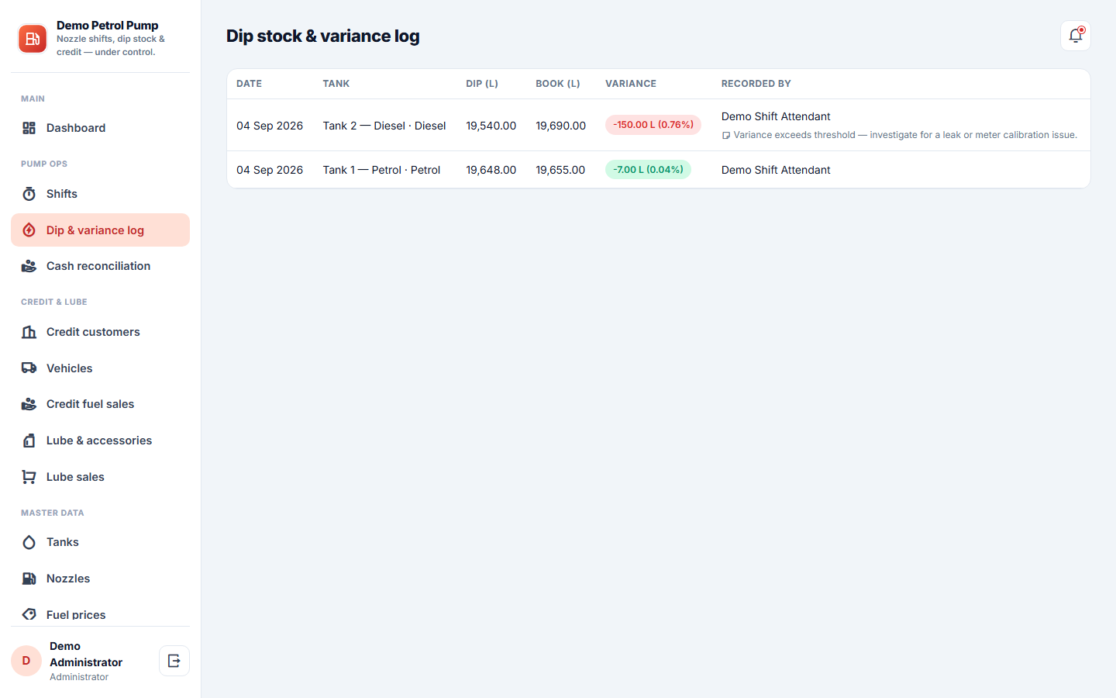Click Demo Shift Attendant in Tank 1 row

click(x=776, y=170)
